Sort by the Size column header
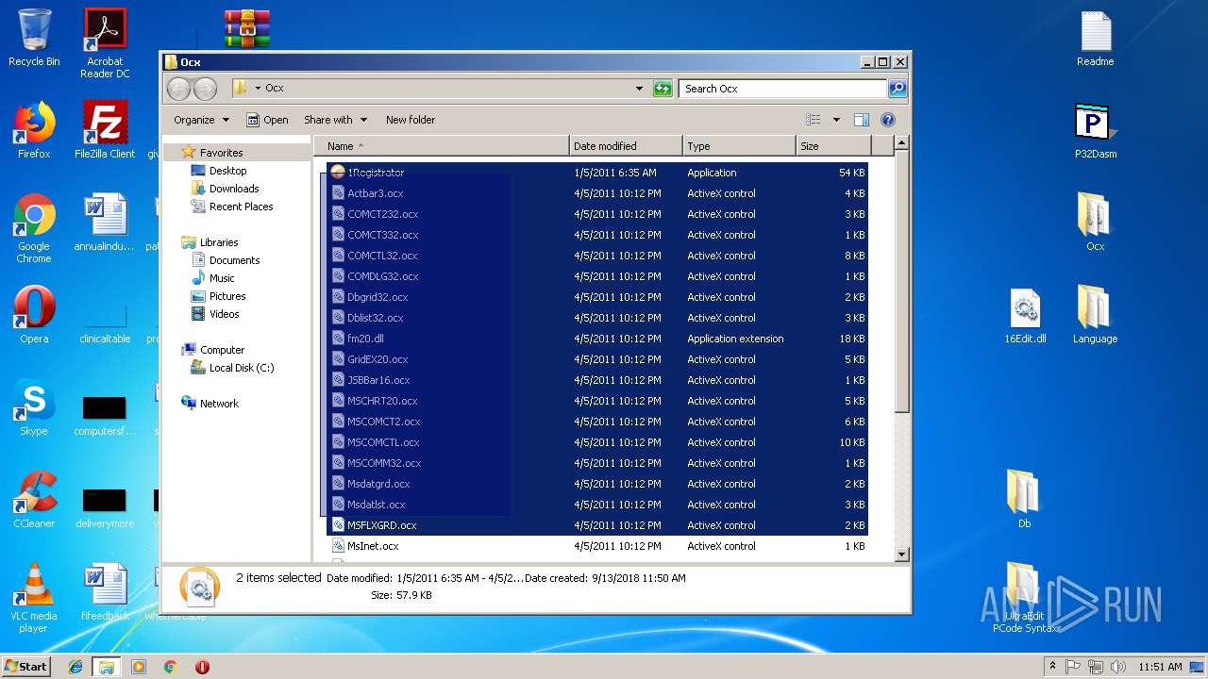The width and height of the screenshot is (1208, 679). coord(833,146)
